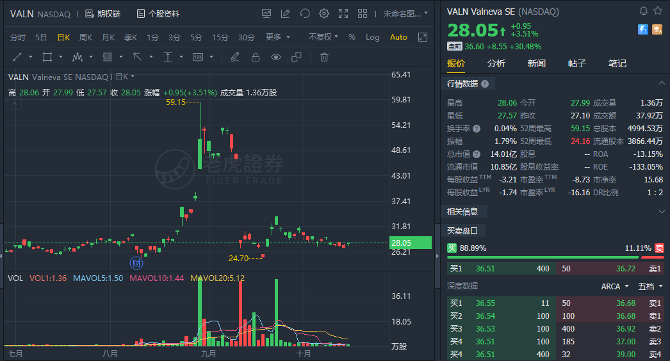Click the orange icon beside the lightning

coord(657,29)
